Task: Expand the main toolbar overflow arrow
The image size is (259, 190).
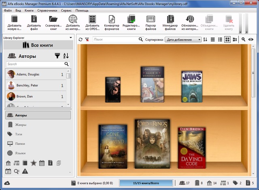Action: tap(240, 32)
